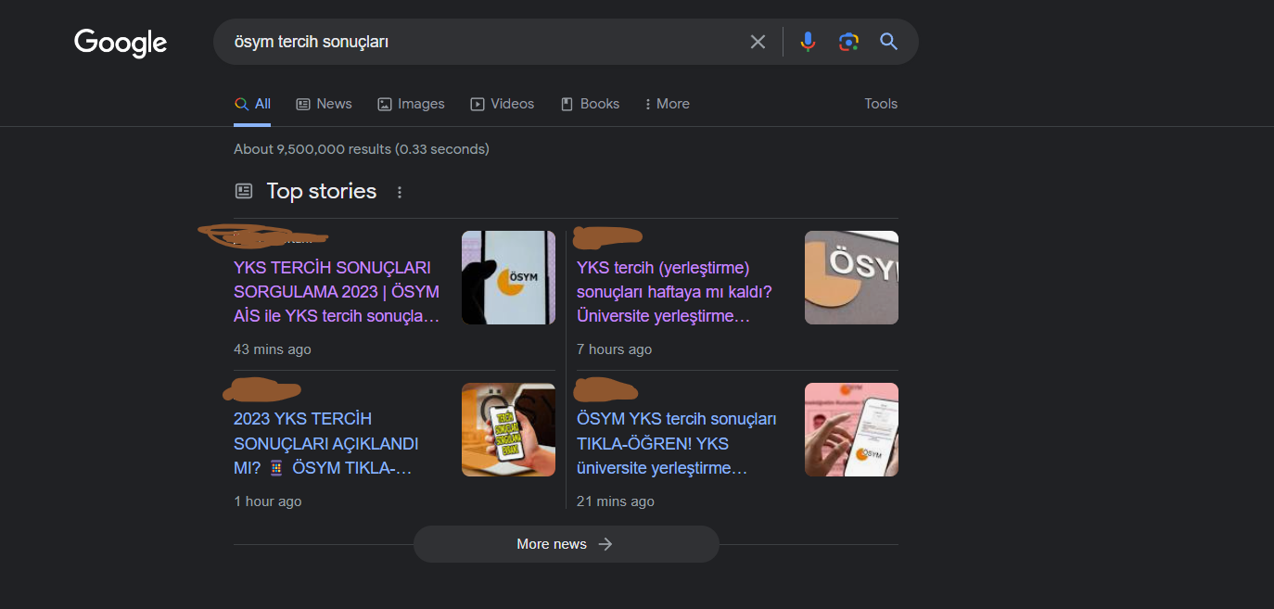Switch to the Books tab
1274x609 pixels.
point(590,104)
